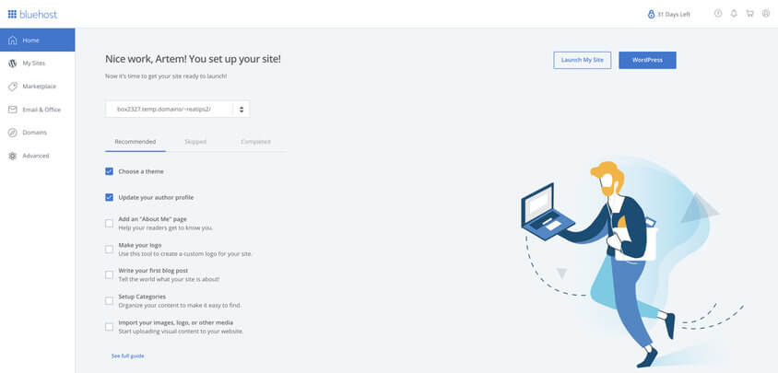Check the Import your images, logo, or other media checkbox
Image resolution: width=778 pixels, height=373 pixels.
pos(109,327)
